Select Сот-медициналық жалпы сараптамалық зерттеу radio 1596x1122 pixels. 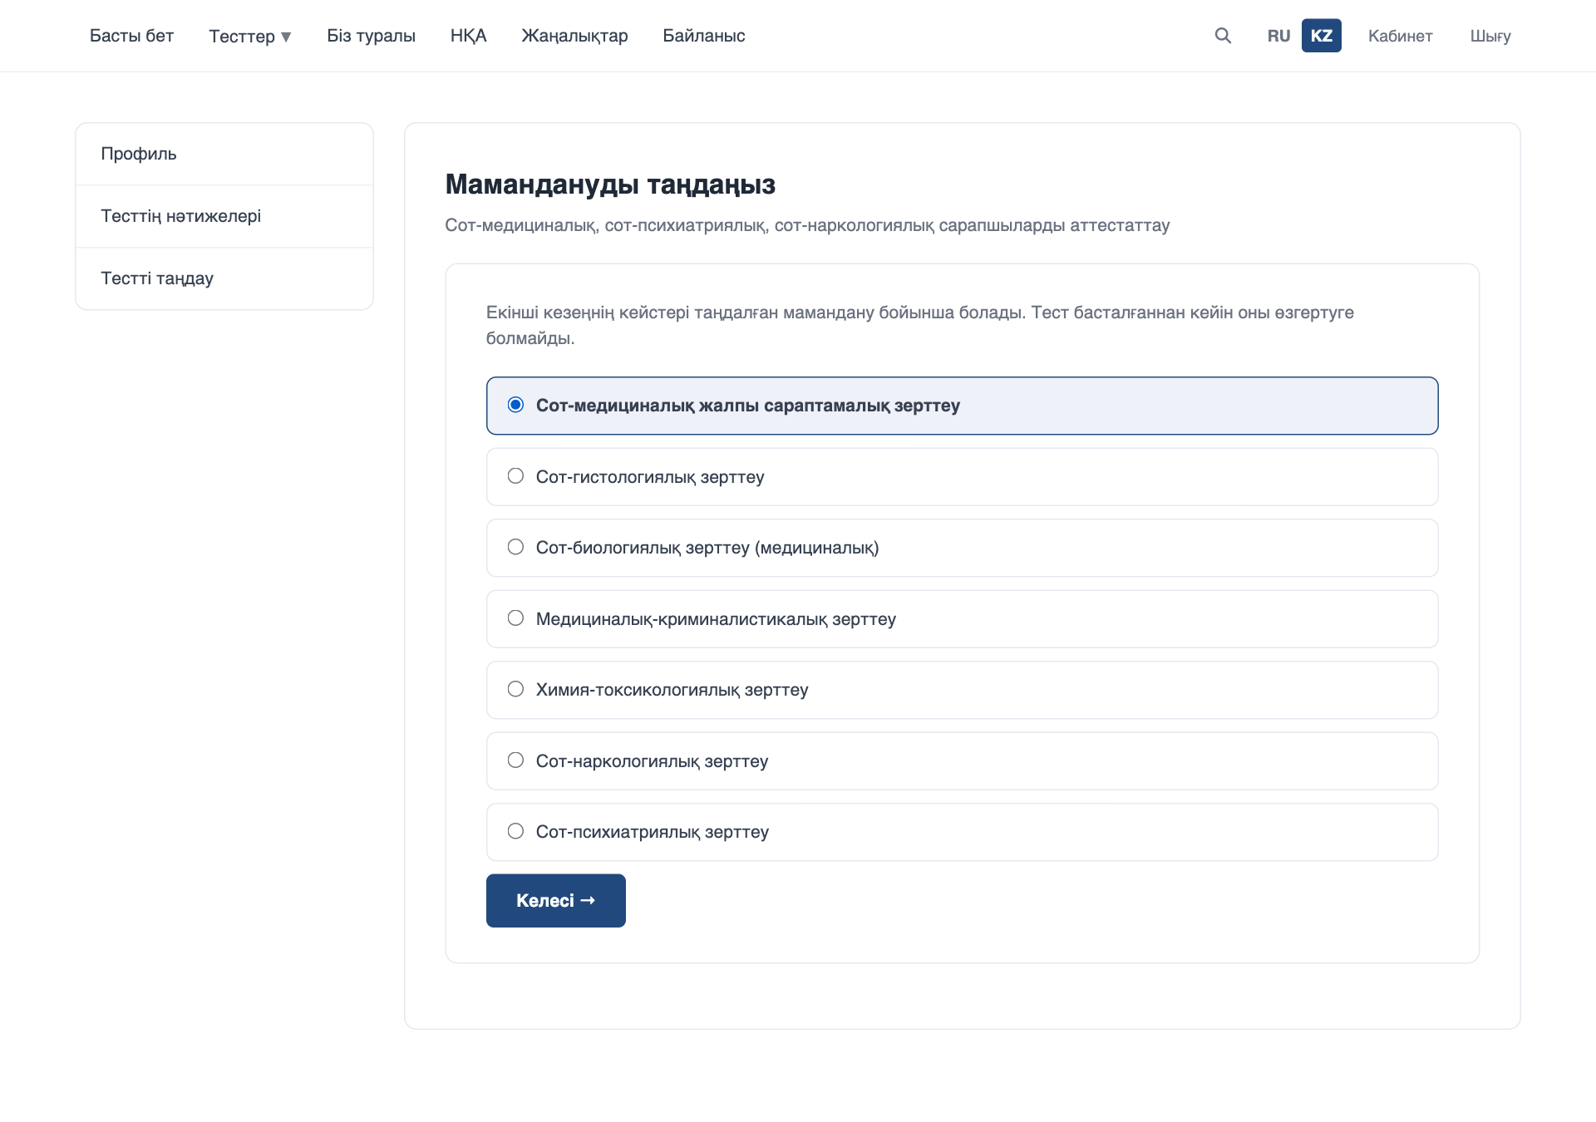[x=515, y=405]
